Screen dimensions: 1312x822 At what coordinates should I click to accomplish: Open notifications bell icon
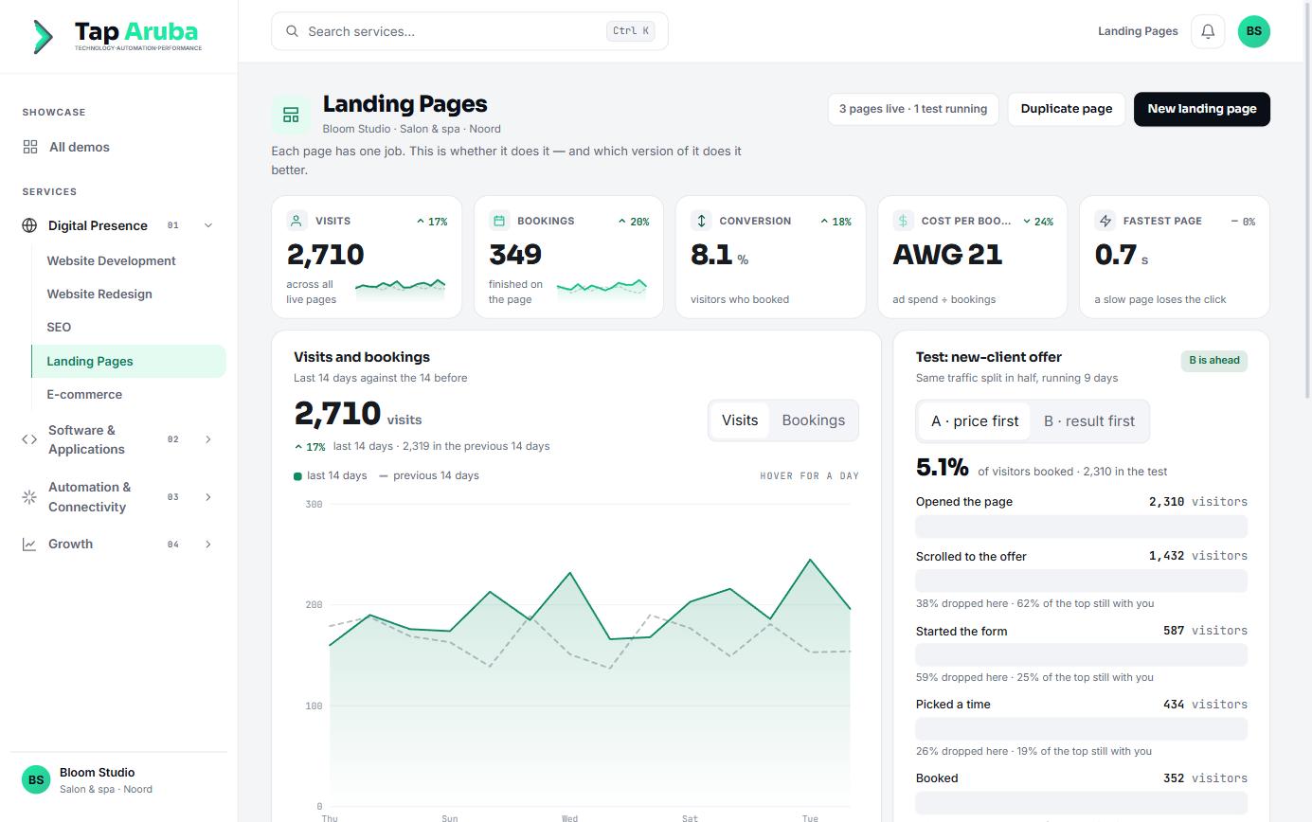tap(1208, 31)
